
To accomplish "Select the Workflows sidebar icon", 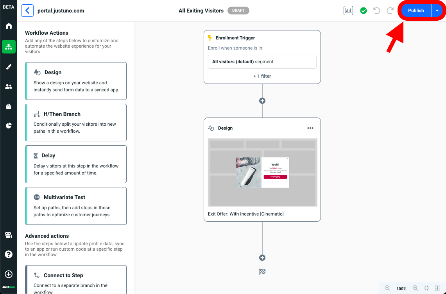I will 9,47.
